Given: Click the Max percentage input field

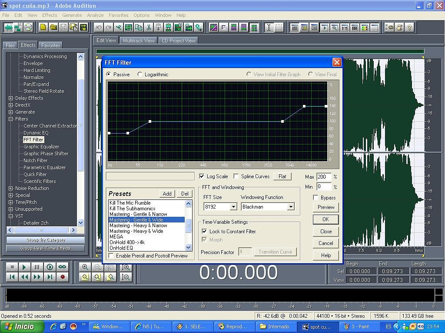Looking at the screenshot, I should [x=324, y=177].
